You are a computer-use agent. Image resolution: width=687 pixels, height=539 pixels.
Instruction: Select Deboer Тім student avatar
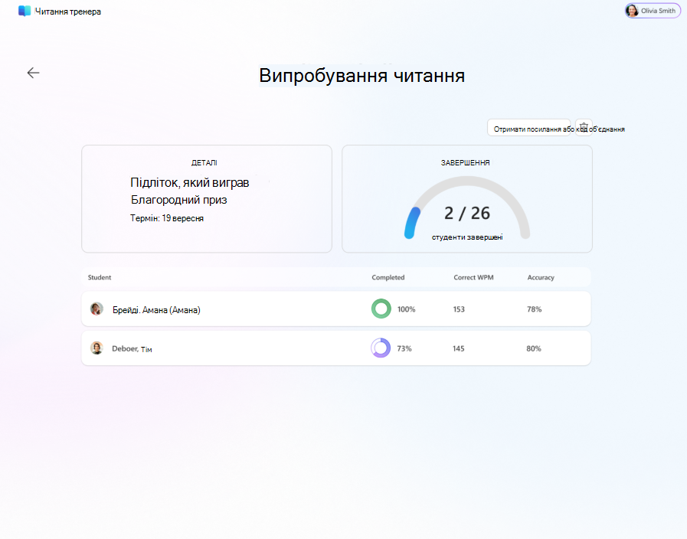point(97,348)
